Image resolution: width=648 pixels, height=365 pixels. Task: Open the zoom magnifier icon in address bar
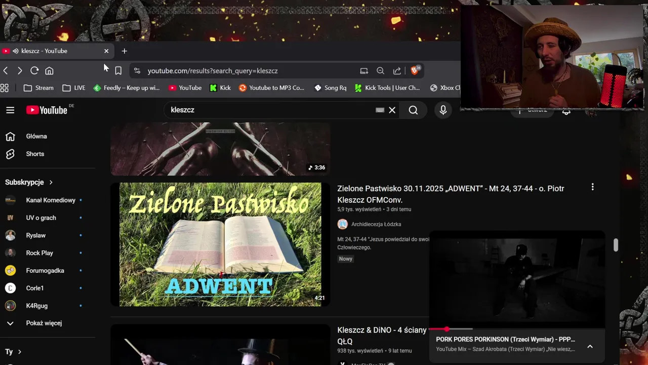click(380, 71)
